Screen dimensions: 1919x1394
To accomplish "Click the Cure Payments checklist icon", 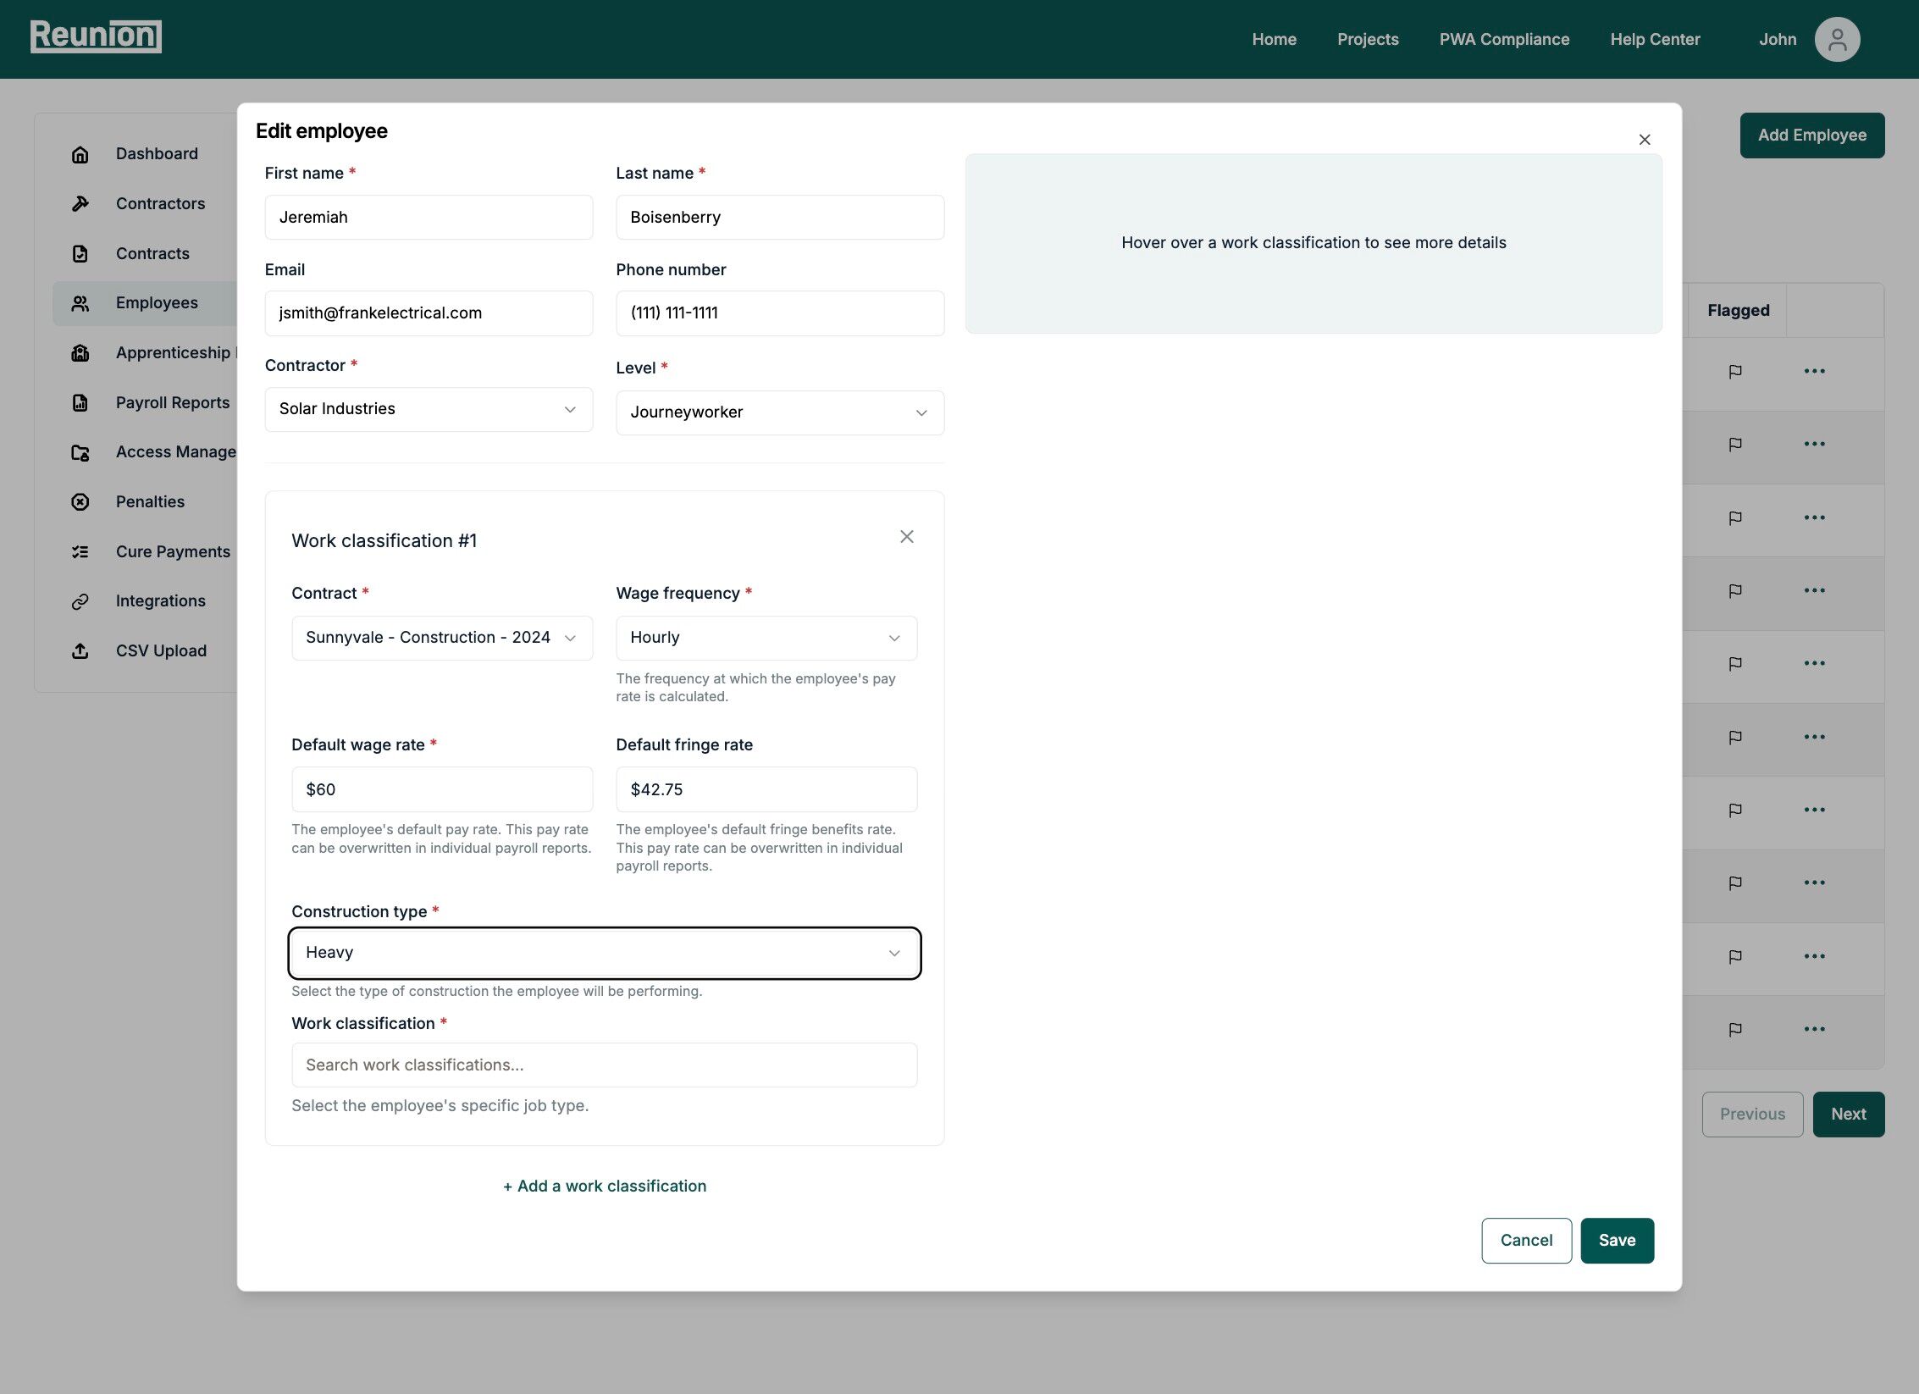I will [80, 551].
